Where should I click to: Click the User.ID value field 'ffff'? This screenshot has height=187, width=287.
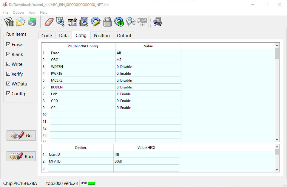click(x=146, y=155)
